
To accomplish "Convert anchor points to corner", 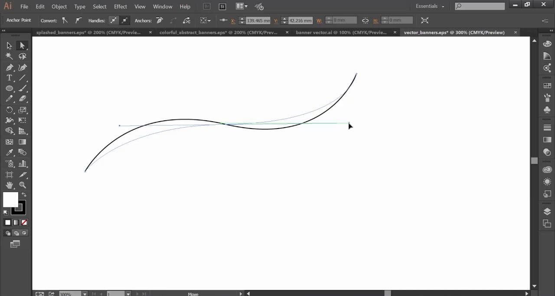I will click(x=65, y=20).
